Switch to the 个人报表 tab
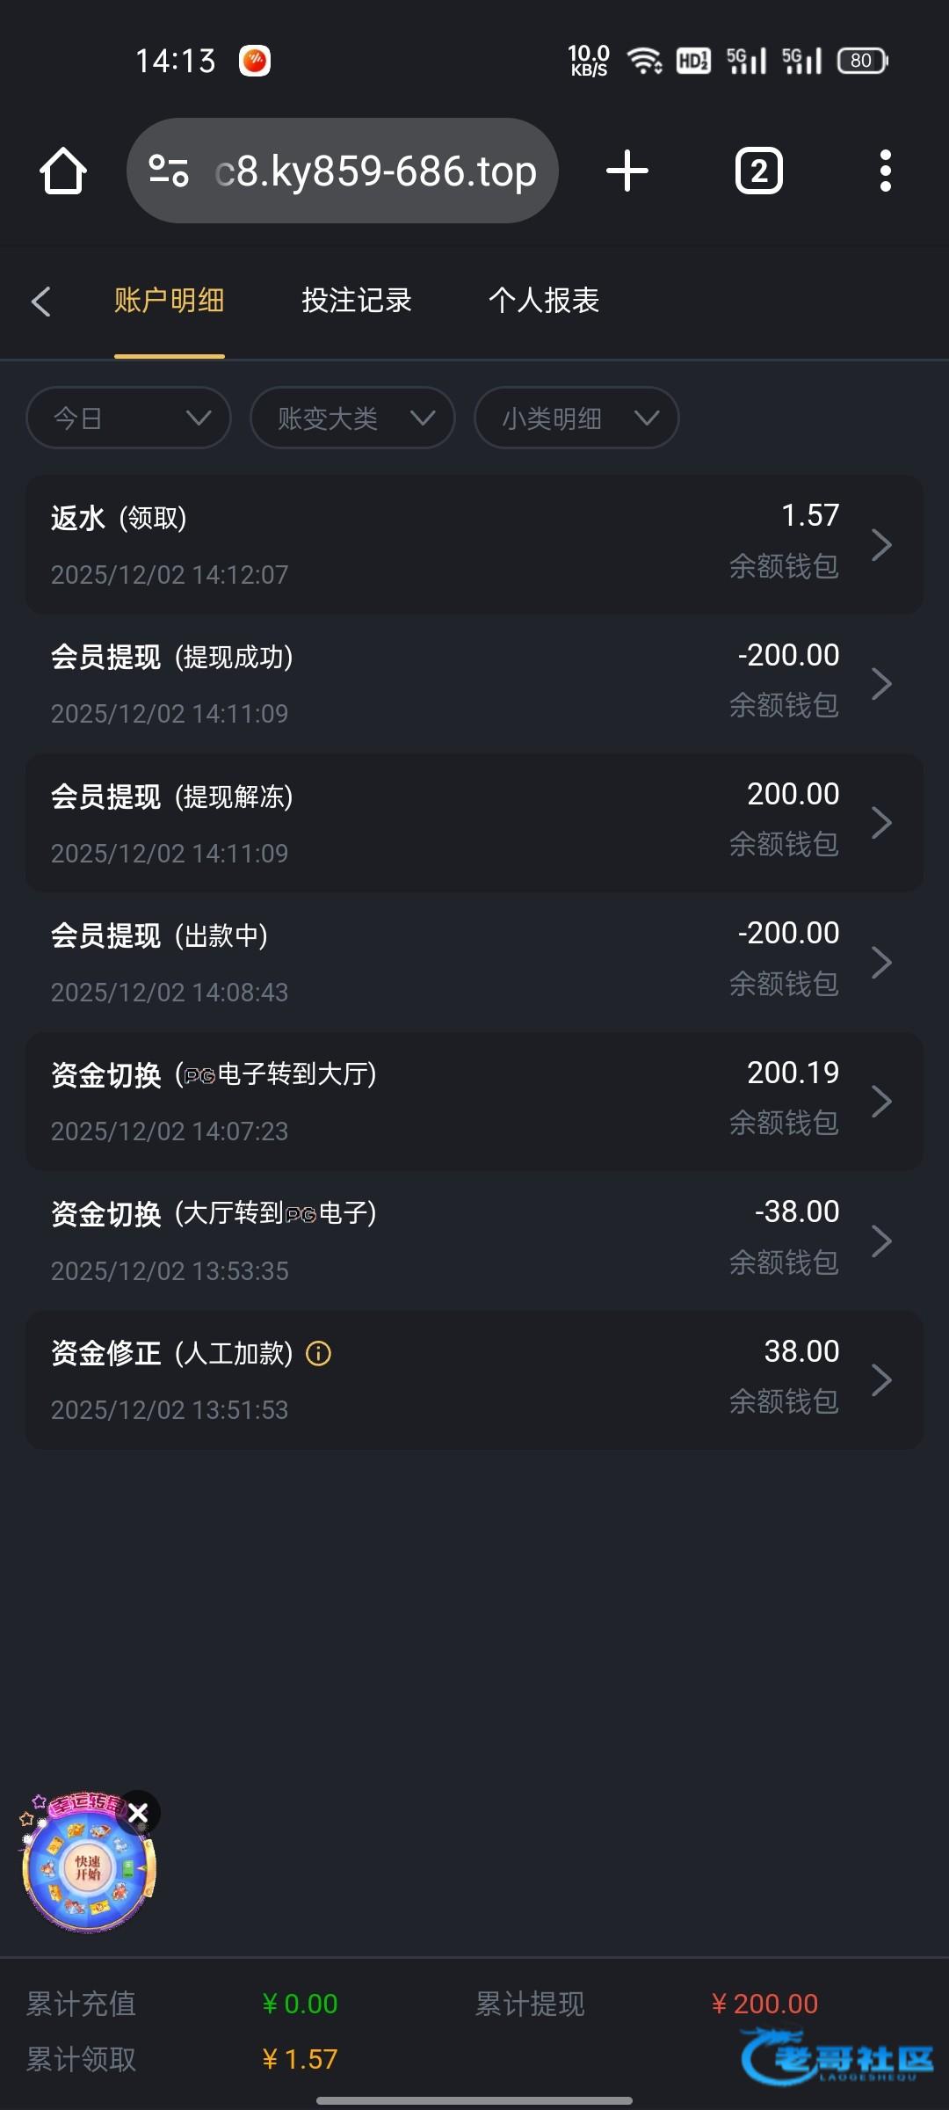 [544, 301]
